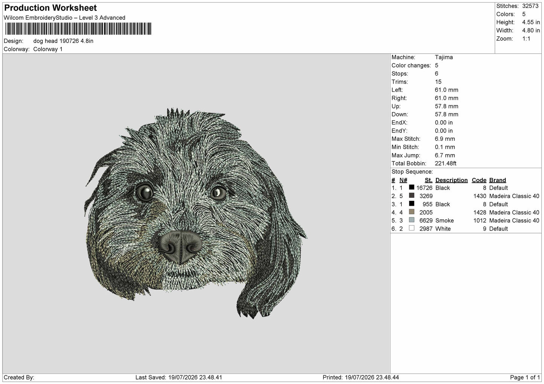
Task: Click the Width value '4.80 in'
Action: [x=531, y=30]
